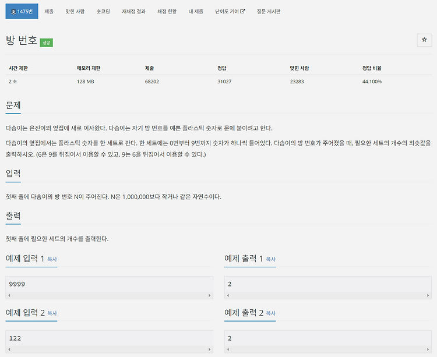Image resolution: width=437 pixels, height=357 pixels.
Task: Click the 방 번호 problem title
Action: [x=22, y=40]
